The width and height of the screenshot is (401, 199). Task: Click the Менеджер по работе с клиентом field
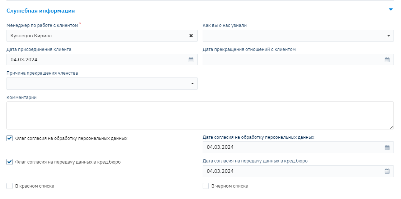click(x=97, y=36)
